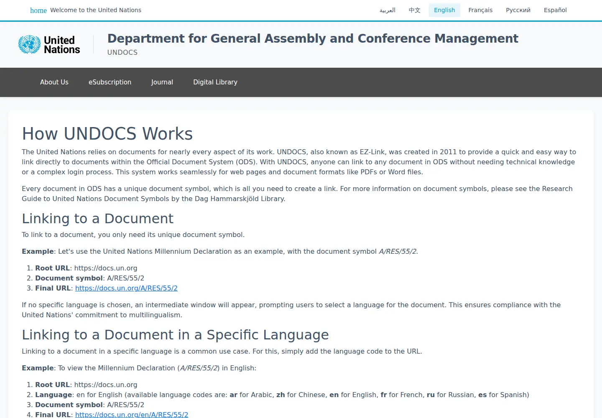The height and width of the screenshot is (418, 602).
Task: Open the home link in top bar
Action: [38, 10]
